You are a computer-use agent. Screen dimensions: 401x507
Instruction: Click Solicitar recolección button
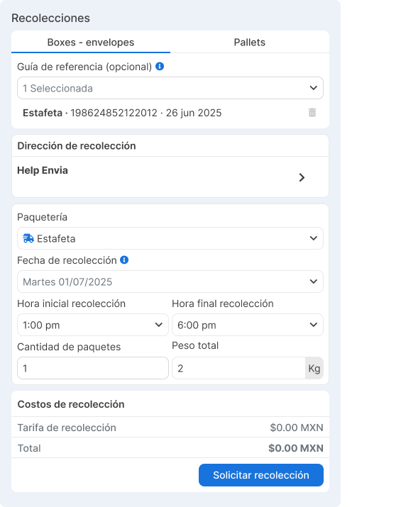pyautogui.click(x=261, y=475)
